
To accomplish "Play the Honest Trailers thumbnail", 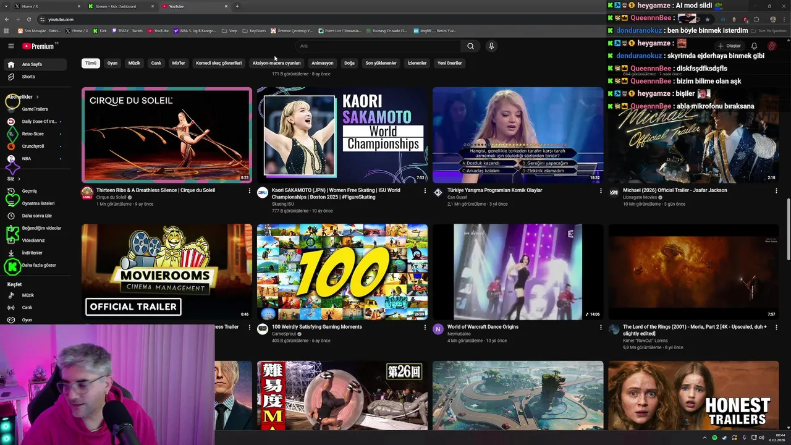I will pos(693,396).
